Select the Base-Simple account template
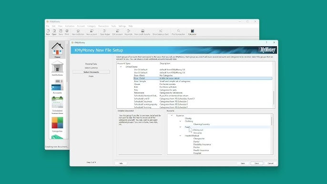Image resolution: width=327 pixels, height=184 pixels. [140, 82]
